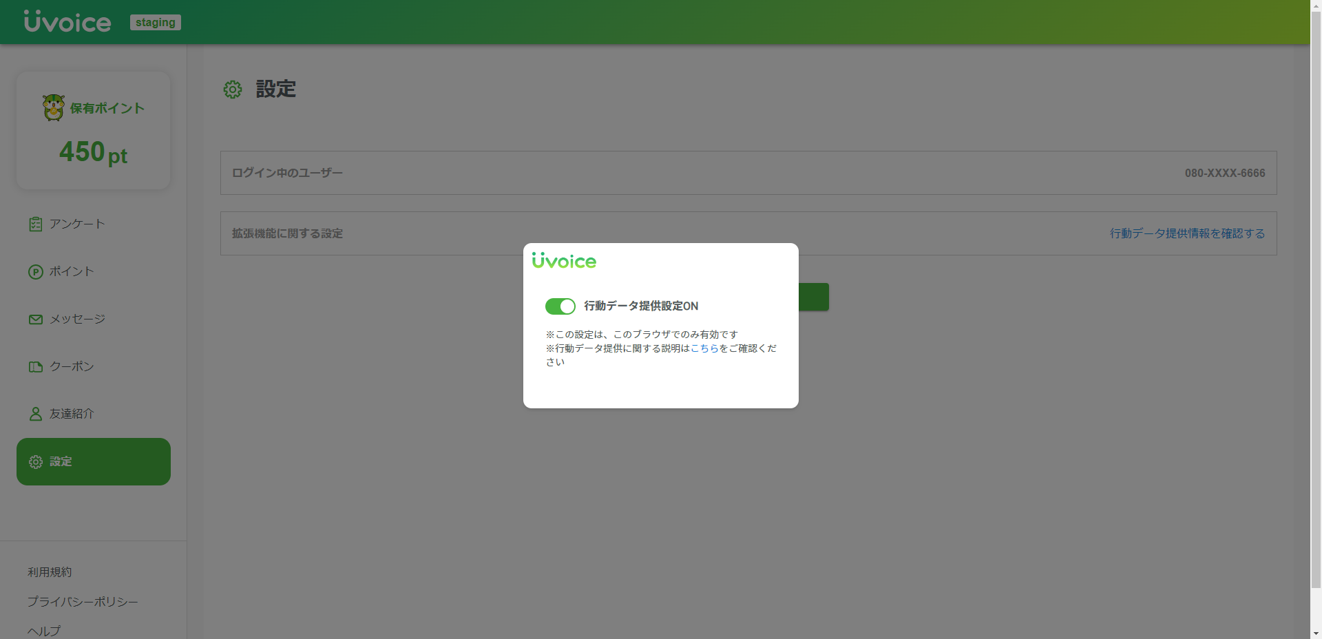
Task: Click the staging badge in the header
Action: [156, 23]
